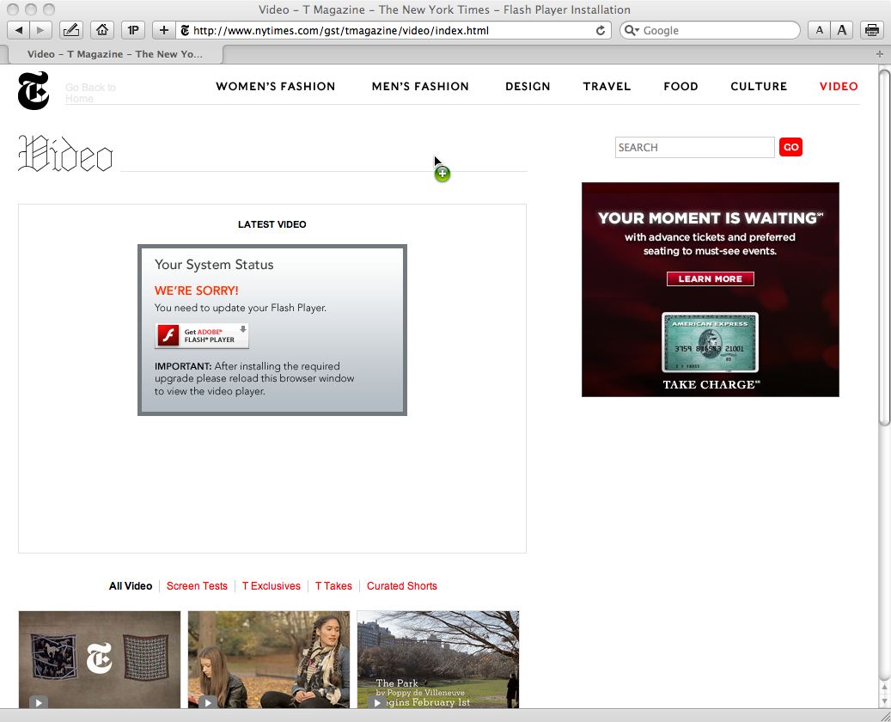Click YOUR MOMENT IS WAITING ad headline
Image resolution: width=891 pixels, height=722 pixels.
click(x=711, y=218)
